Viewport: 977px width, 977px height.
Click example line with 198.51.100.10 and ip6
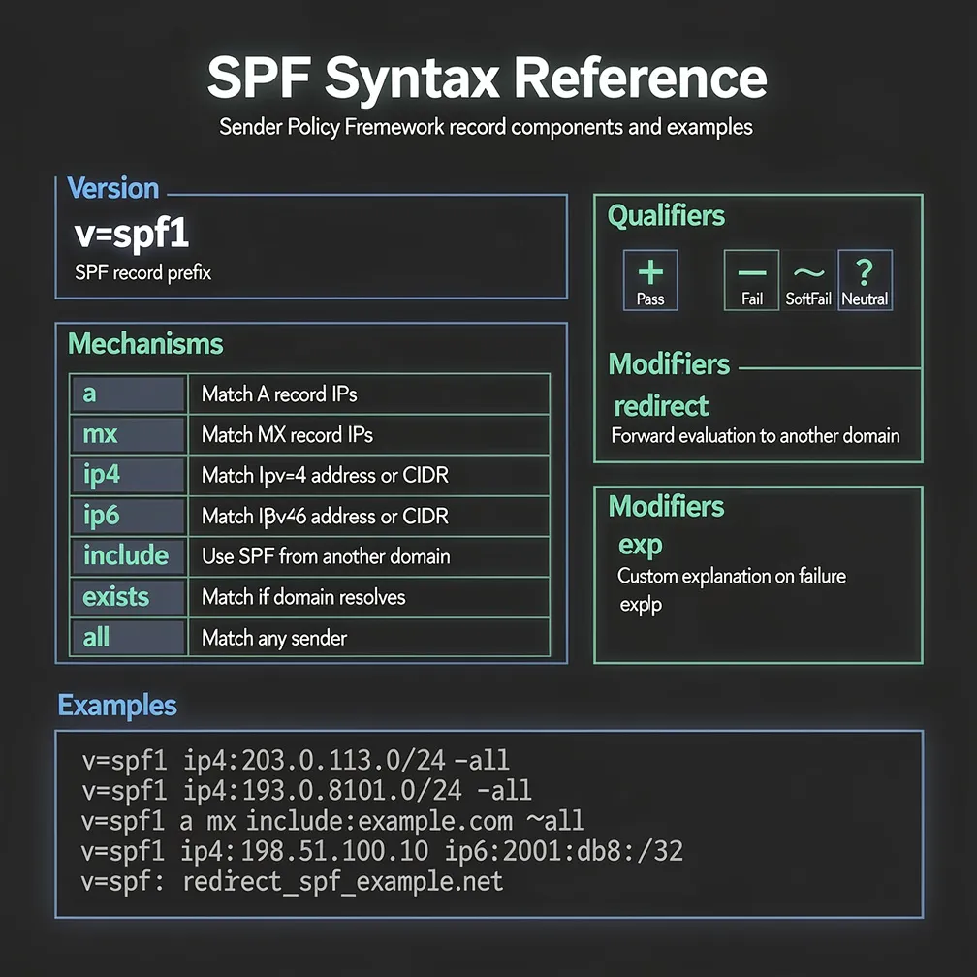tap(382, 851)
